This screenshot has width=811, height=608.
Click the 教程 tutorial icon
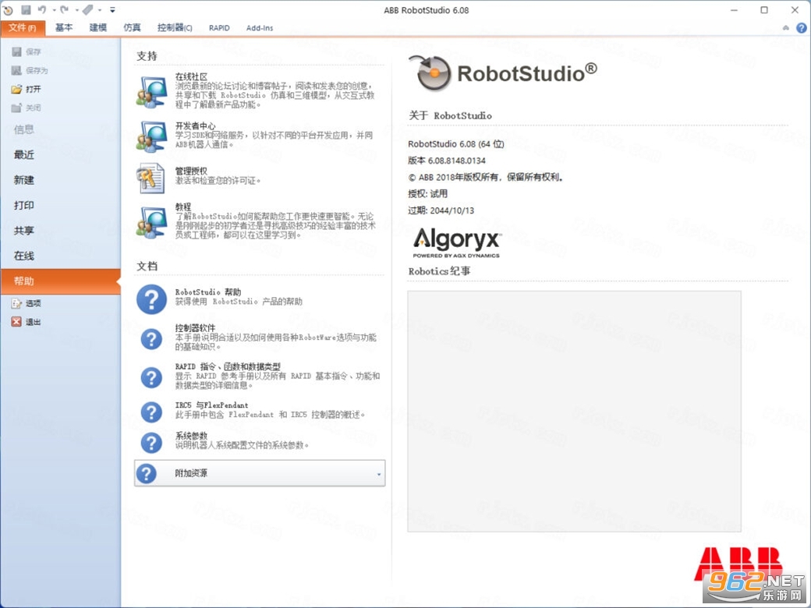(151, 223)
